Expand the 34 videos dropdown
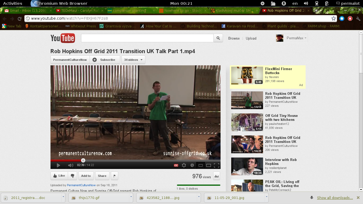The width and height of the screenshot is (363, 204). click(133, 60)
